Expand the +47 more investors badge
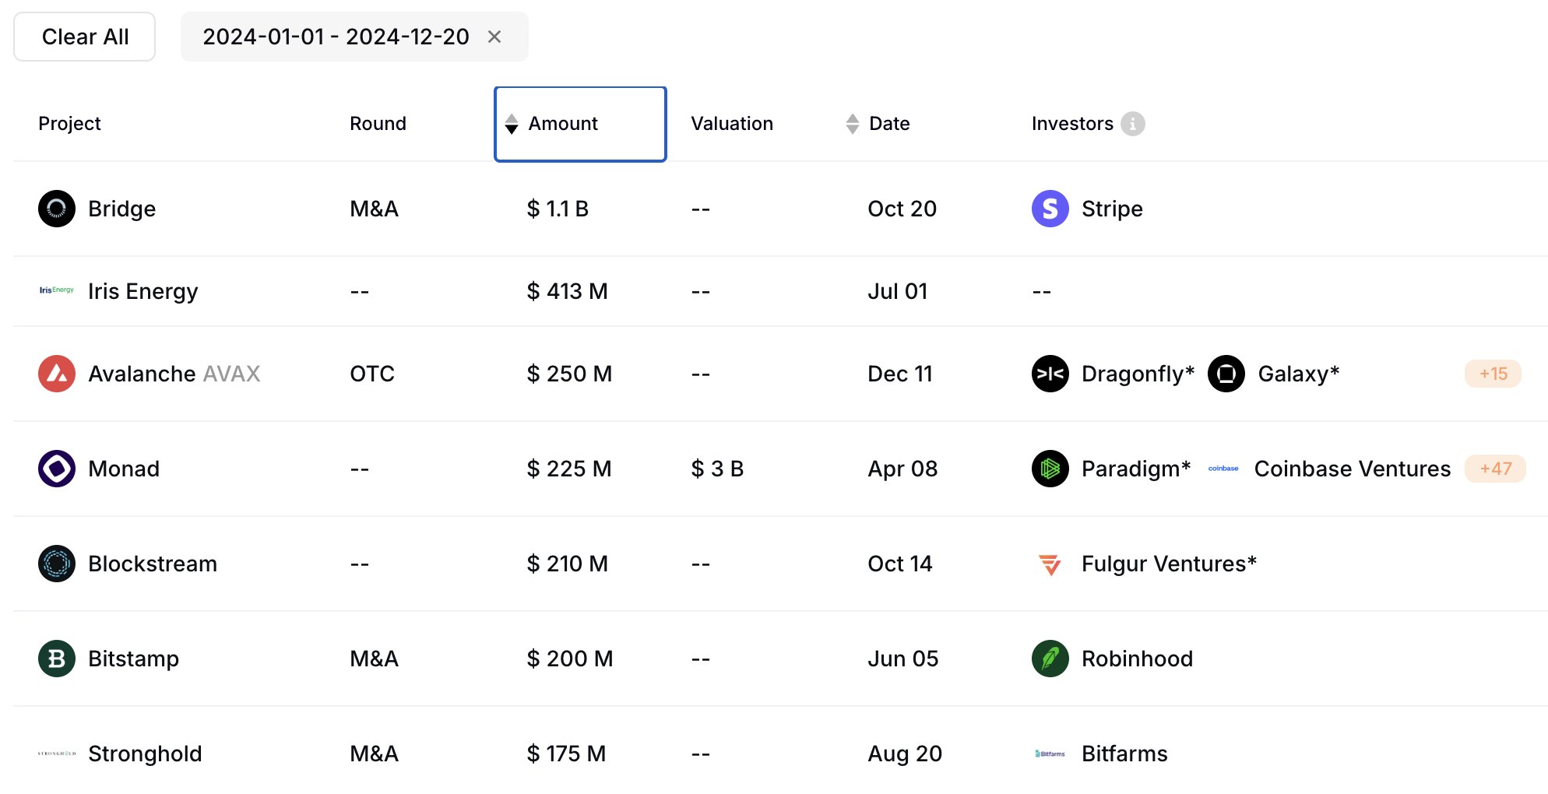Image resolution: width=1548 pixels, height=794 pixels. click(x=1495, y=469)
